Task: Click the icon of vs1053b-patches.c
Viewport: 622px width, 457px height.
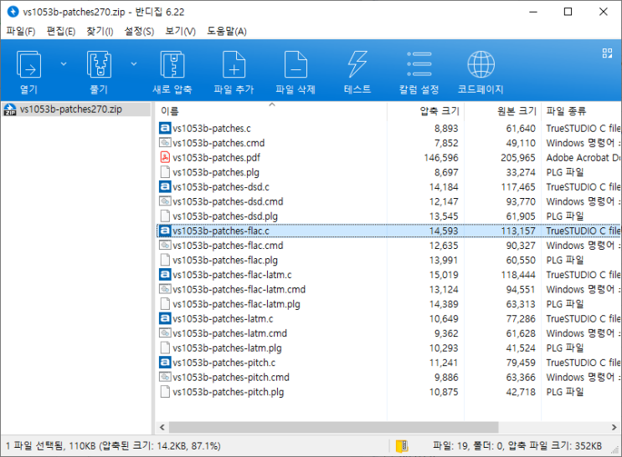Action: [165, 128]
